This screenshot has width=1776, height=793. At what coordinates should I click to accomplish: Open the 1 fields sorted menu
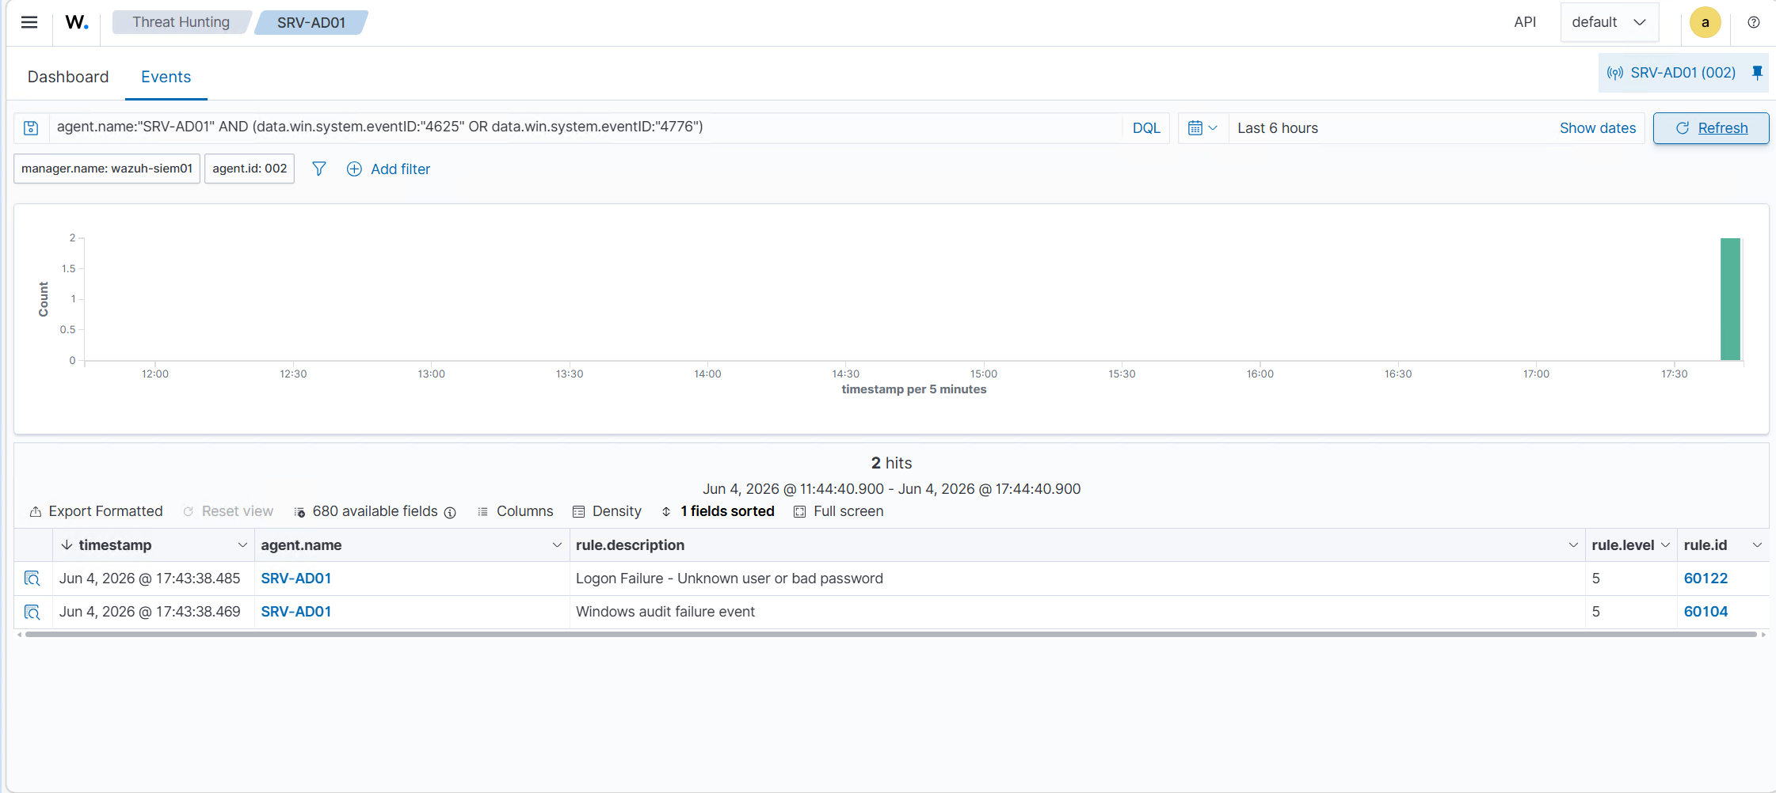click(x=718, y=511)
